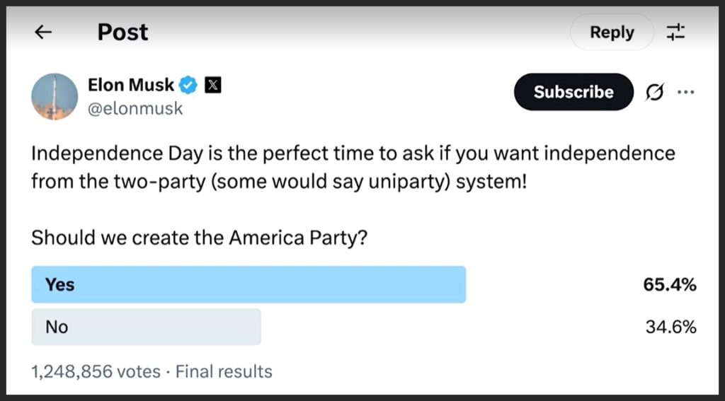Click the Final results label
The height and width of the screenshot is (401, 725).
224,371
